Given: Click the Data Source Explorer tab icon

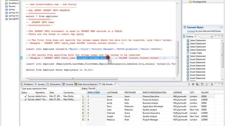Looking at the screenshot, I should tap(76, 84).
